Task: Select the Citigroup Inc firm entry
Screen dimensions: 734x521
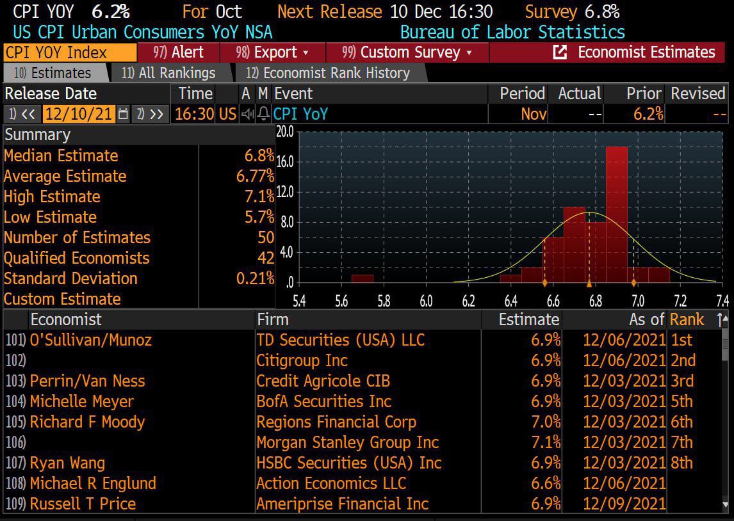Action: [302, 360]
